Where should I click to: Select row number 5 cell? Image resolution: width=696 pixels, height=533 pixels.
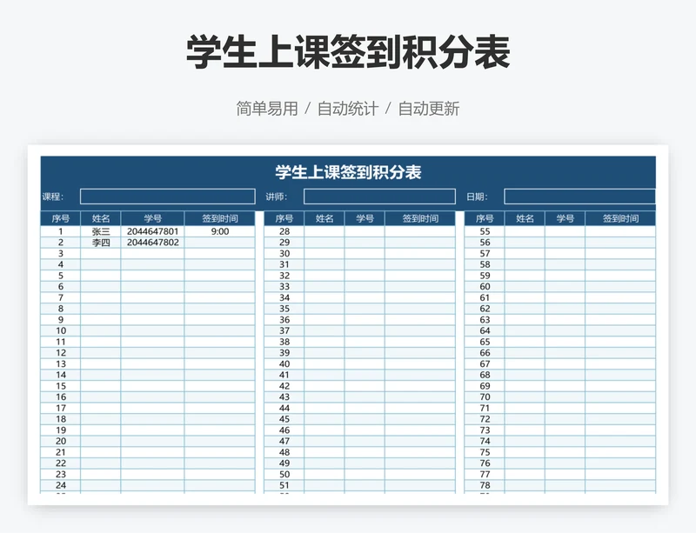click(x=60, y=276)
